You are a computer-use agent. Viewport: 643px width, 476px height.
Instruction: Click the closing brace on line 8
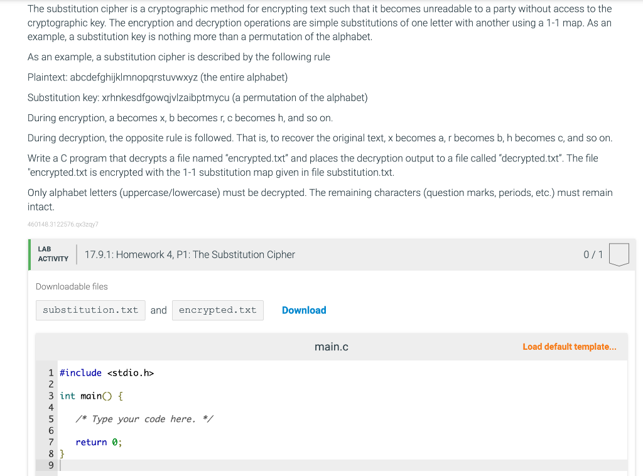(61, 453)
